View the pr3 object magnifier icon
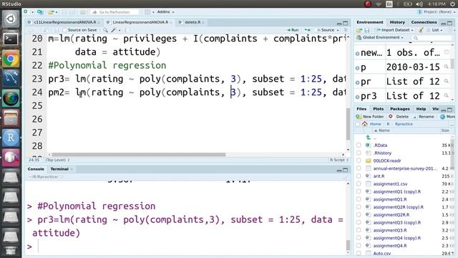Image resolution: width=458 pixels, height=258 pixels. [447, 95]
